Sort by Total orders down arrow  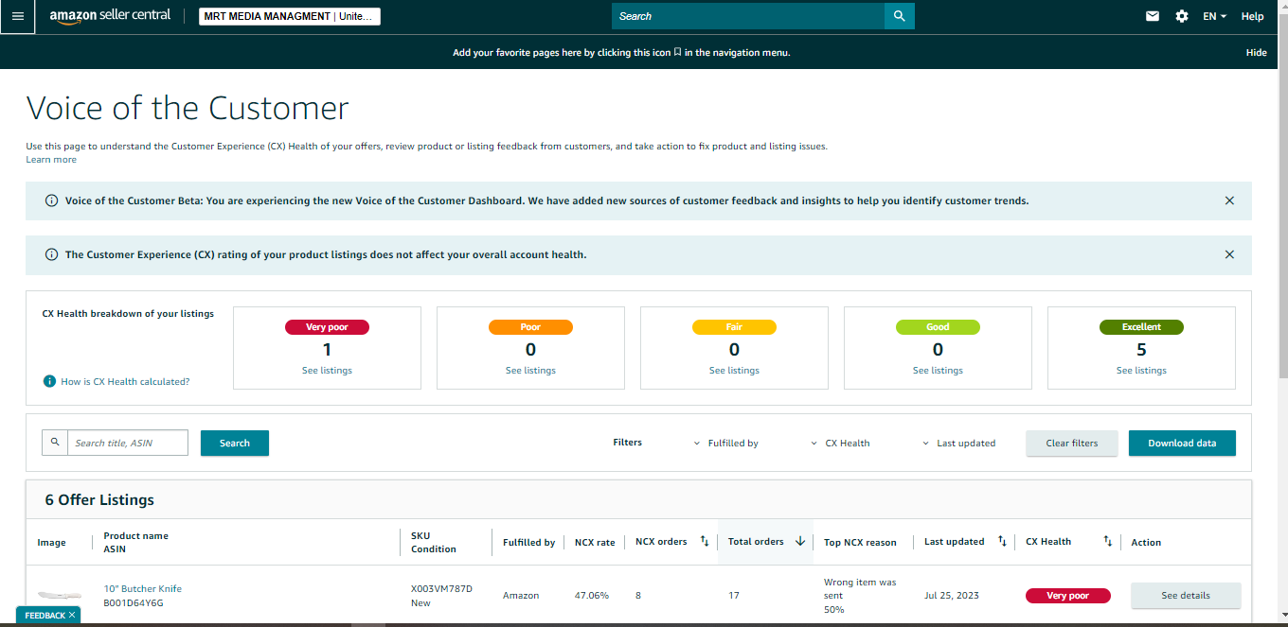pyautogui.click(x=800, y=541)
